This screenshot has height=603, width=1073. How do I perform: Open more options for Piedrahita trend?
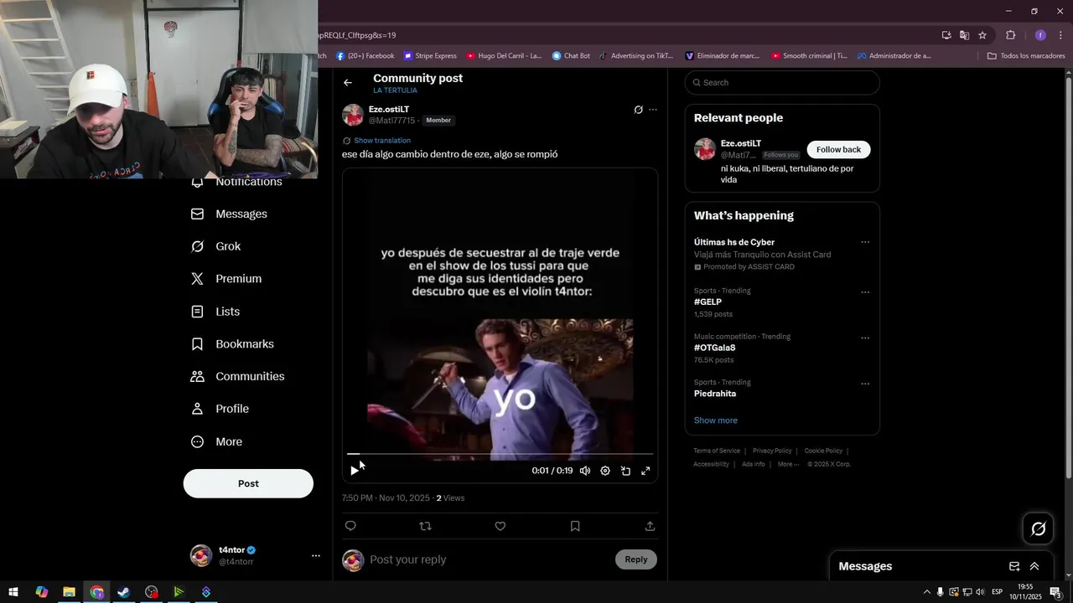(x=865, y=384)
